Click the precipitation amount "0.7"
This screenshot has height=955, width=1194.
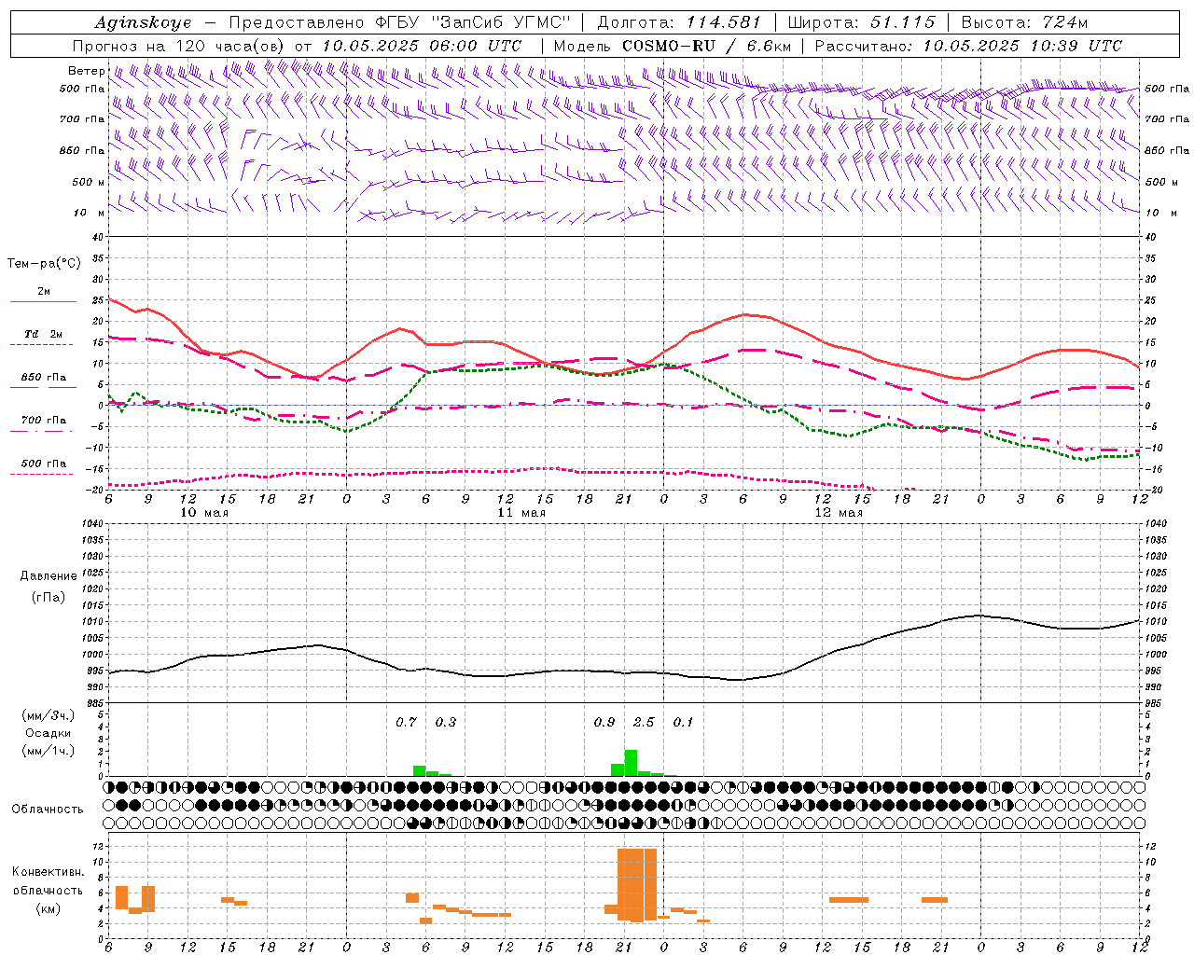coord(406,722)
